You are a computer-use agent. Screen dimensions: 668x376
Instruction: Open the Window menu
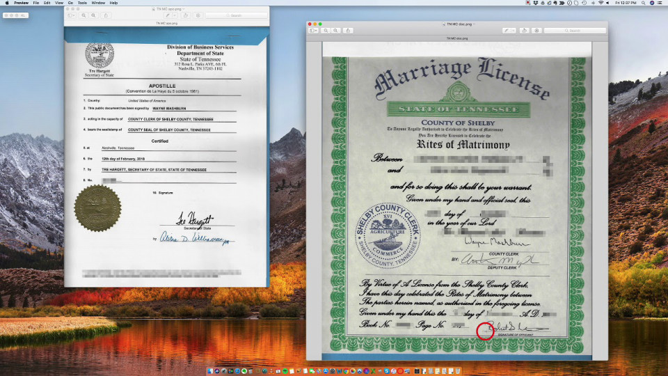tap(98, 3)
